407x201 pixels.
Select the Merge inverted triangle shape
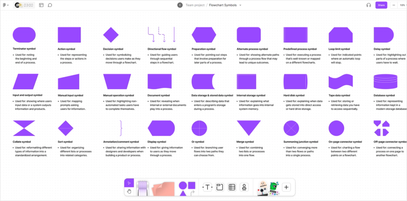pos(249,128)
